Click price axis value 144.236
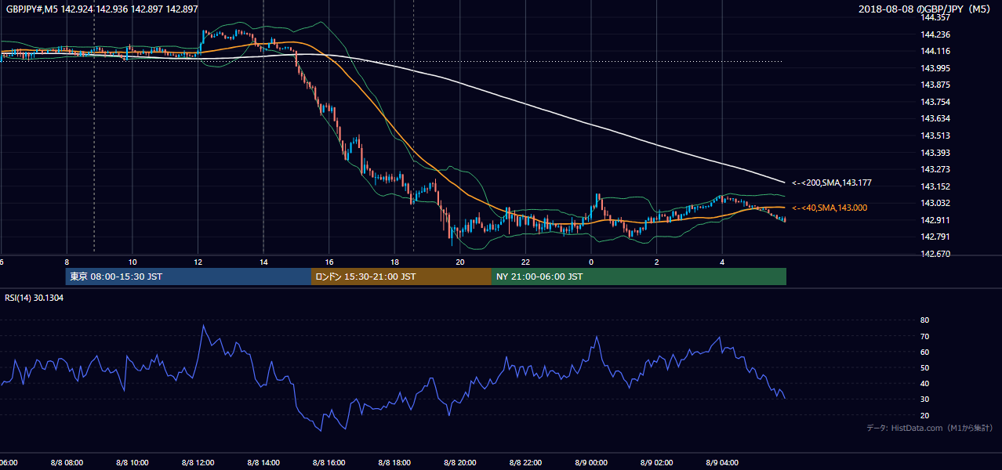 [x=935, y=34]
